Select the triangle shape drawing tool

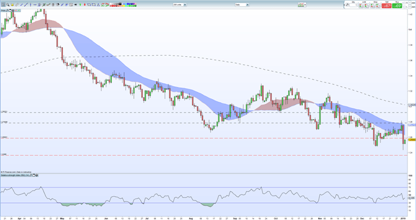pos(98,5)
